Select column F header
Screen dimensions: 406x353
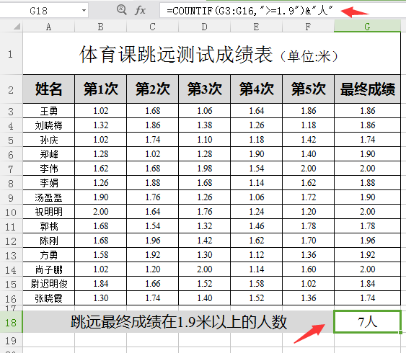[308, 27]
